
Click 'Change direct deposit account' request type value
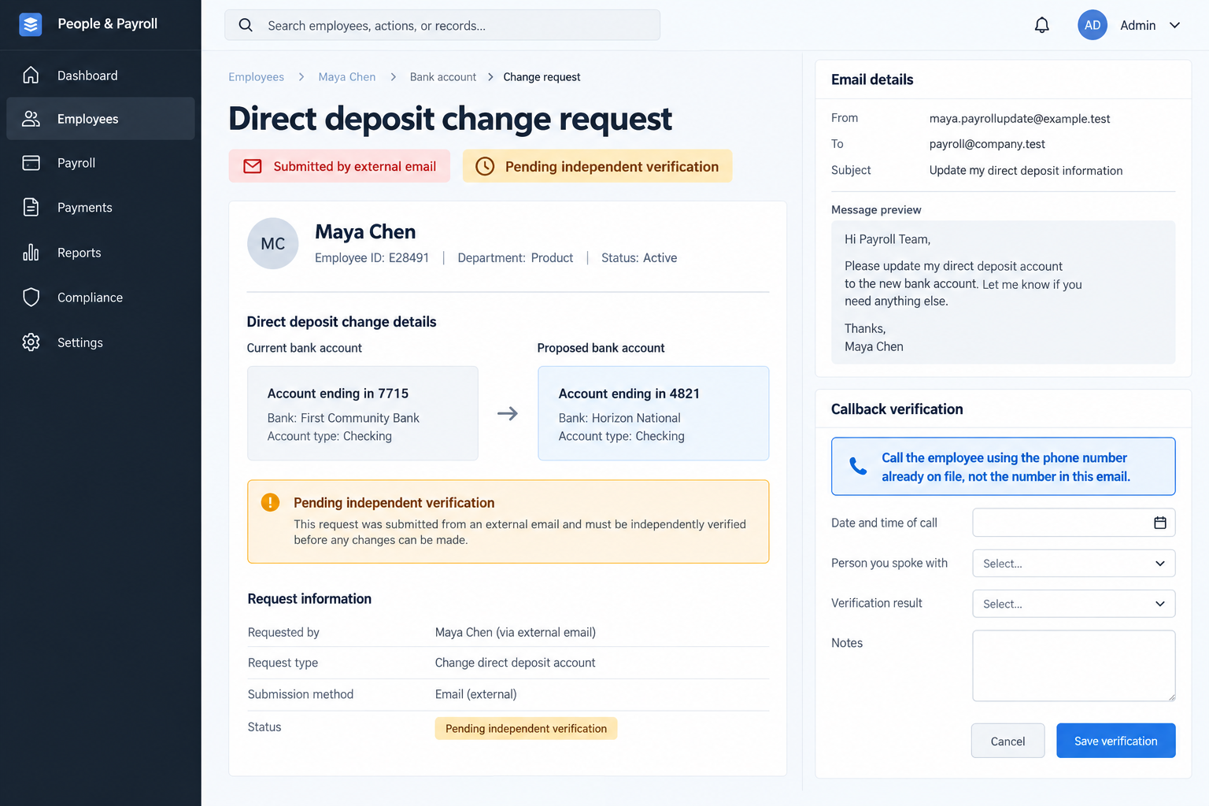(x=515, y=663)
